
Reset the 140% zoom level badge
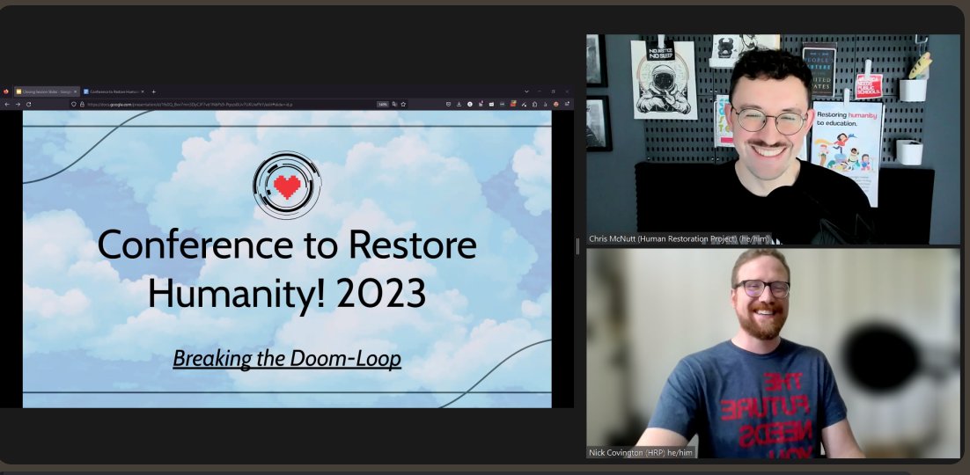382,105
